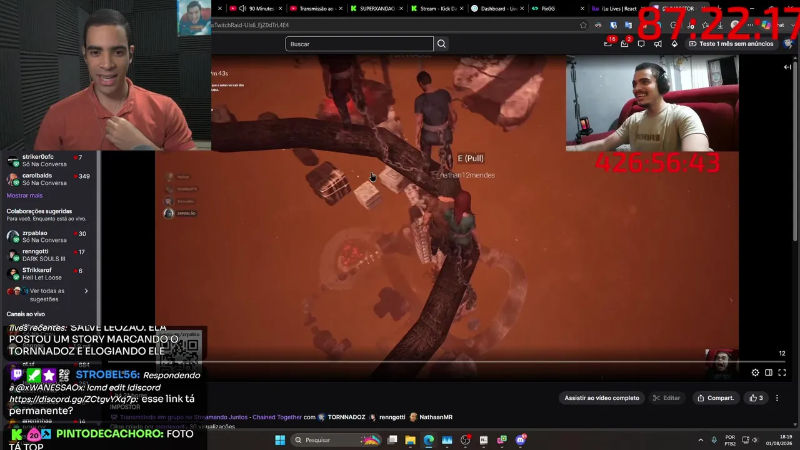Open renngotti collaborator link below the clip
The width and height of the screenshot is (800, 450).
392,417
